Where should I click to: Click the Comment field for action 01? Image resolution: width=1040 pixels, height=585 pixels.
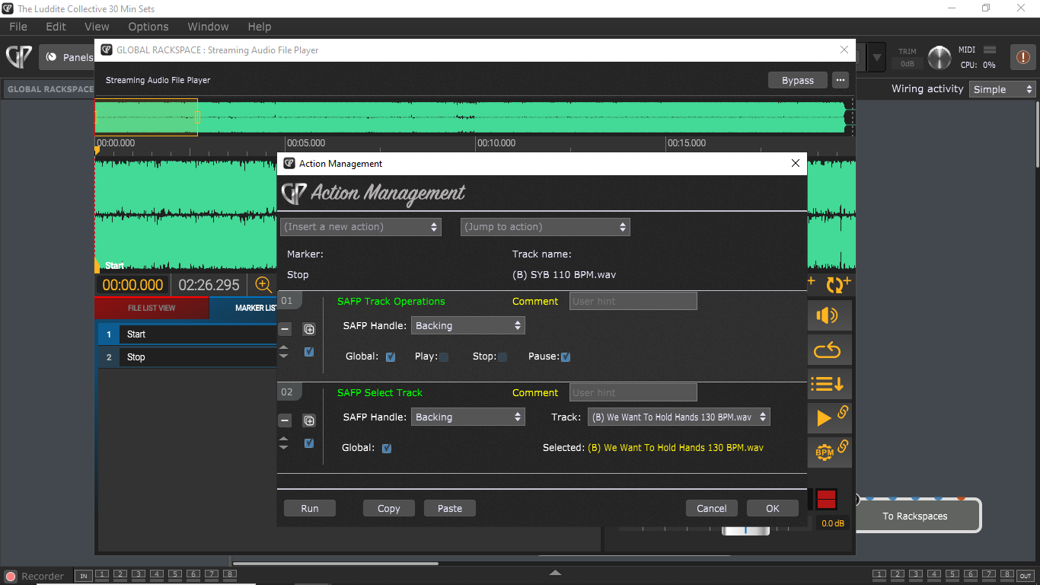[x=633, y=301]
